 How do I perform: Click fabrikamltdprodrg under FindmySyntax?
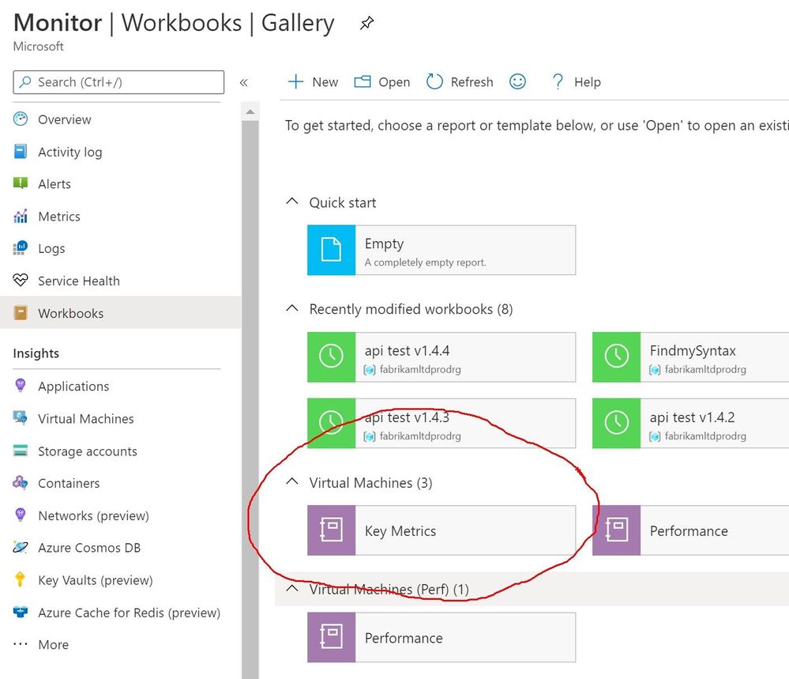pyautogui.click(x=705, y=369)
